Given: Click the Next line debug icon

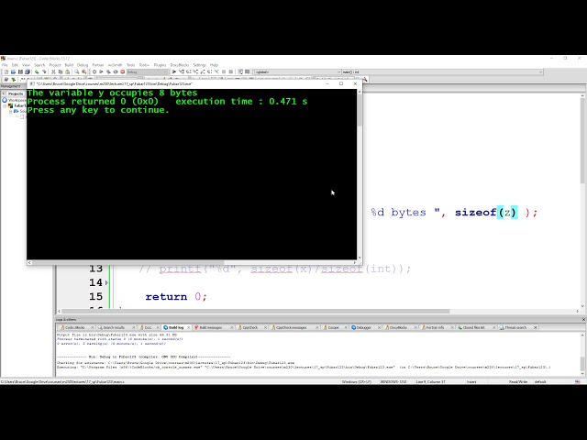Looking at the screenshot, I should point(189,71).
